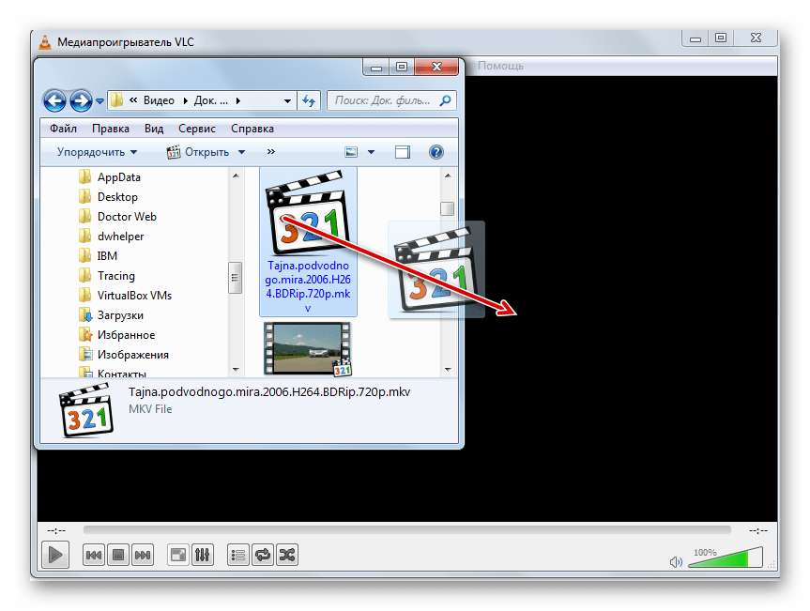810x611 pixels.
Task: Click the search magnifier icon
Action: point(445,100)
